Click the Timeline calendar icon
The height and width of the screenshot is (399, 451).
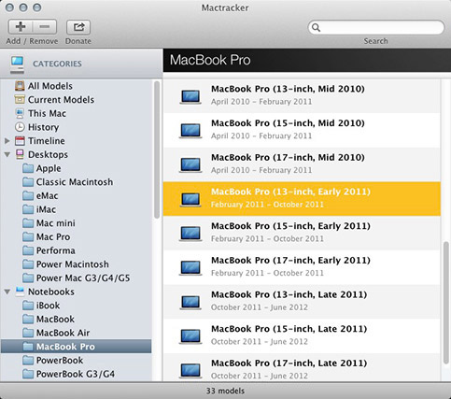tap(20, 141)
